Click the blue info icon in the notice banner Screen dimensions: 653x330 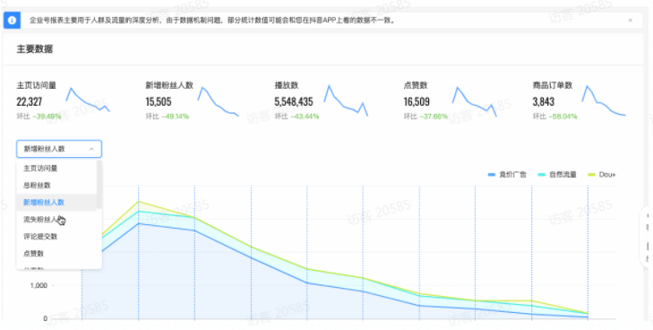coord(12,21)
